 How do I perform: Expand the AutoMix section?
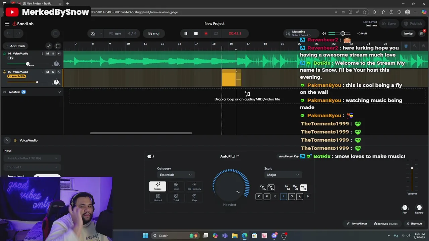point(59,92)
